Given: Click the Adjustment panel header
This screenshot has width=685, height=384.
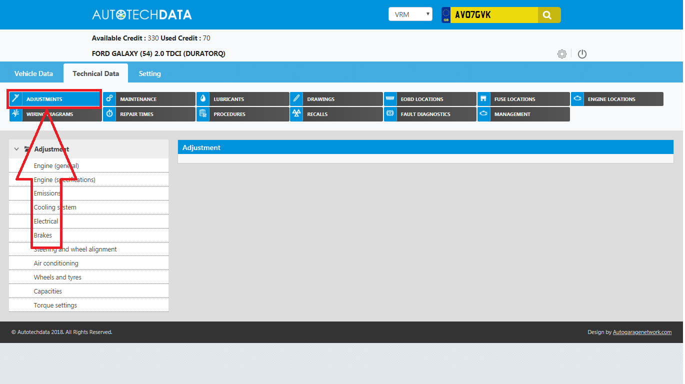Looking at the screenshot, I should click(x=425, y=147).
